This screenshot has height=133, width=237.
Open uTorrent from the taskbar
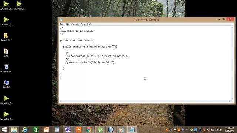pos(100,130)
